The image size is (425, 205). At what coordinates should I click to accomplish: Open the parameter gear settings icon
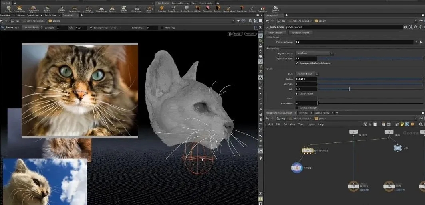pyautogui.click(x=405, y=27)
